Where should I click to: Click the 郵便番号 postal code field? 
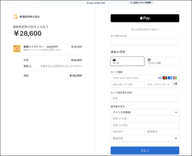tap(162, 132)
